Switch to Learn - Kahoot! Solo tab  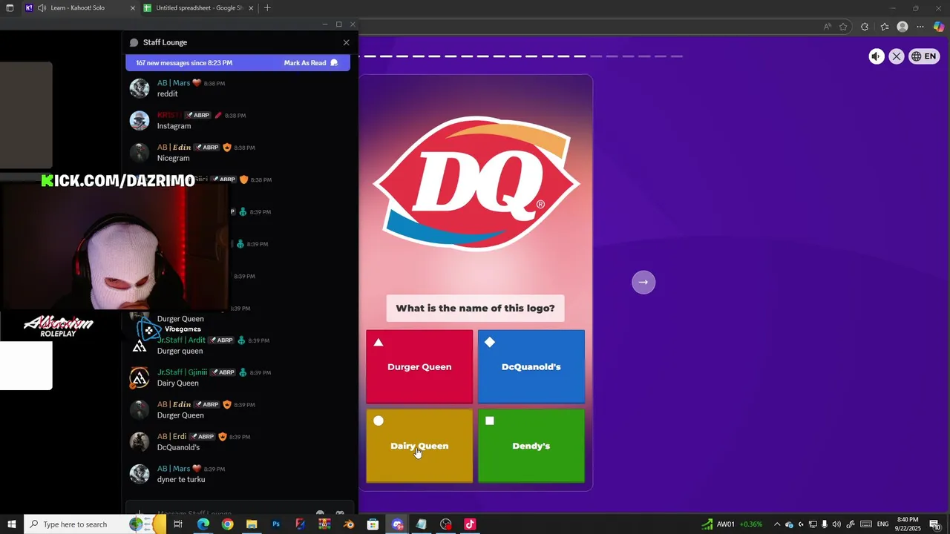point(78,8)
